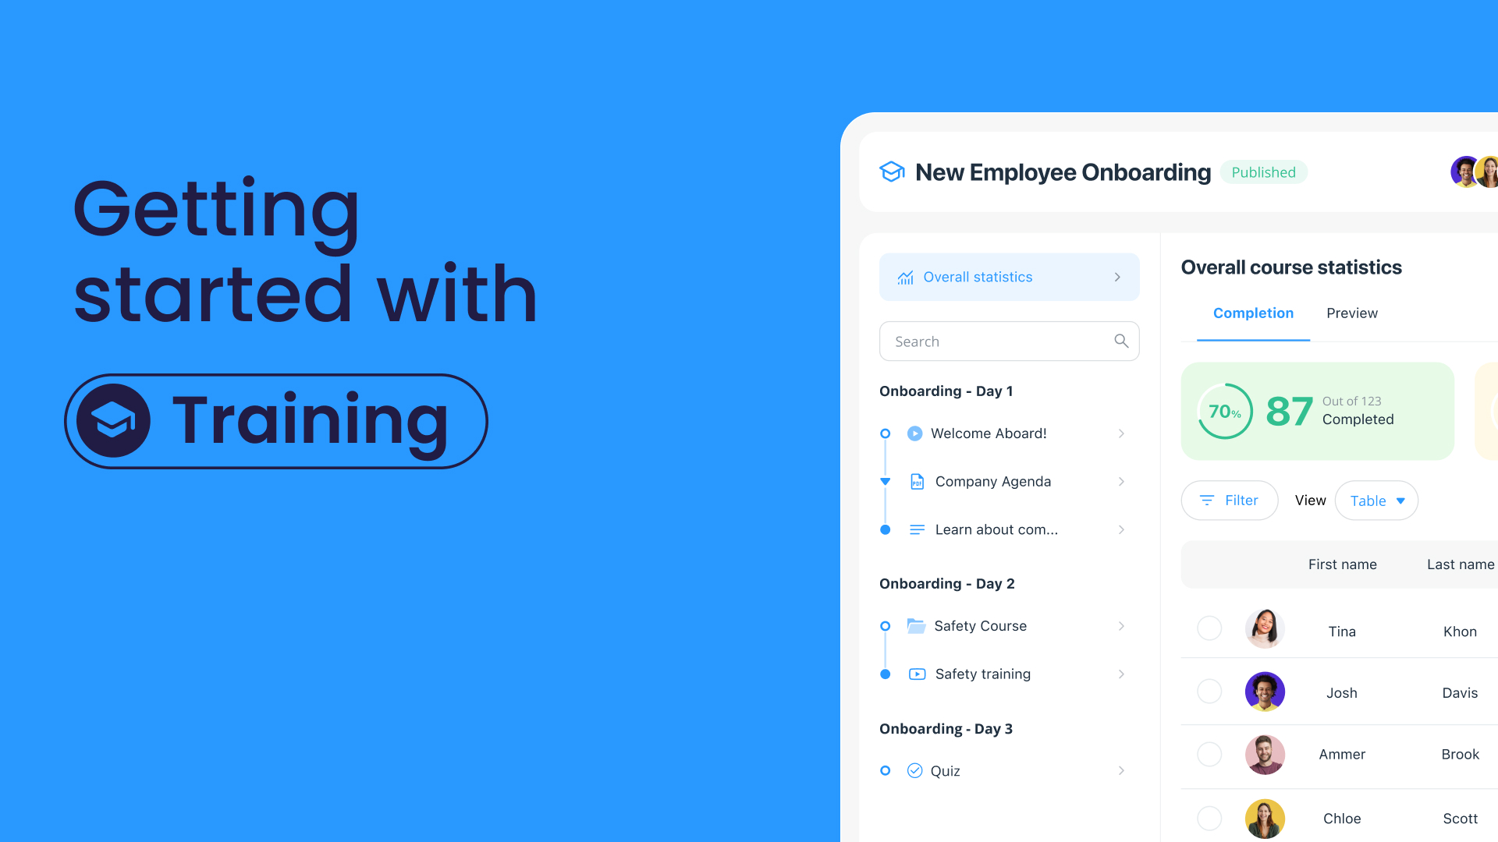
Task: Click the Safety Course folder icon
Action: coord(916,625)
